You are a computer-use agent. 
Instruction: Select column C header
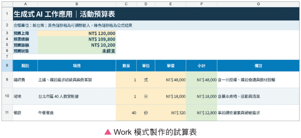pyautogui.click(x=126, y=4)
